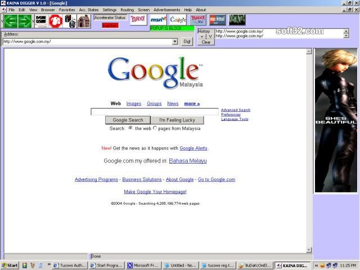Switch language via Bahasa Melayu link
The height and width of the screenshot is (270, 360).
point(188,161)
